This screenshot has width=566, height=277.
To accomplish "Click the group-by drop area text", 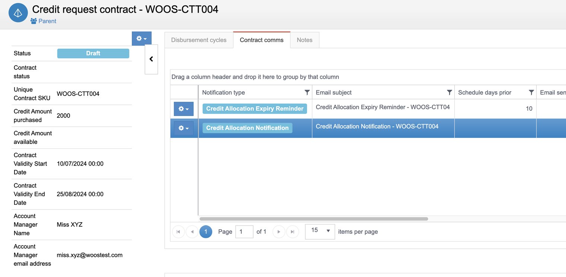I will click(255, 77).
